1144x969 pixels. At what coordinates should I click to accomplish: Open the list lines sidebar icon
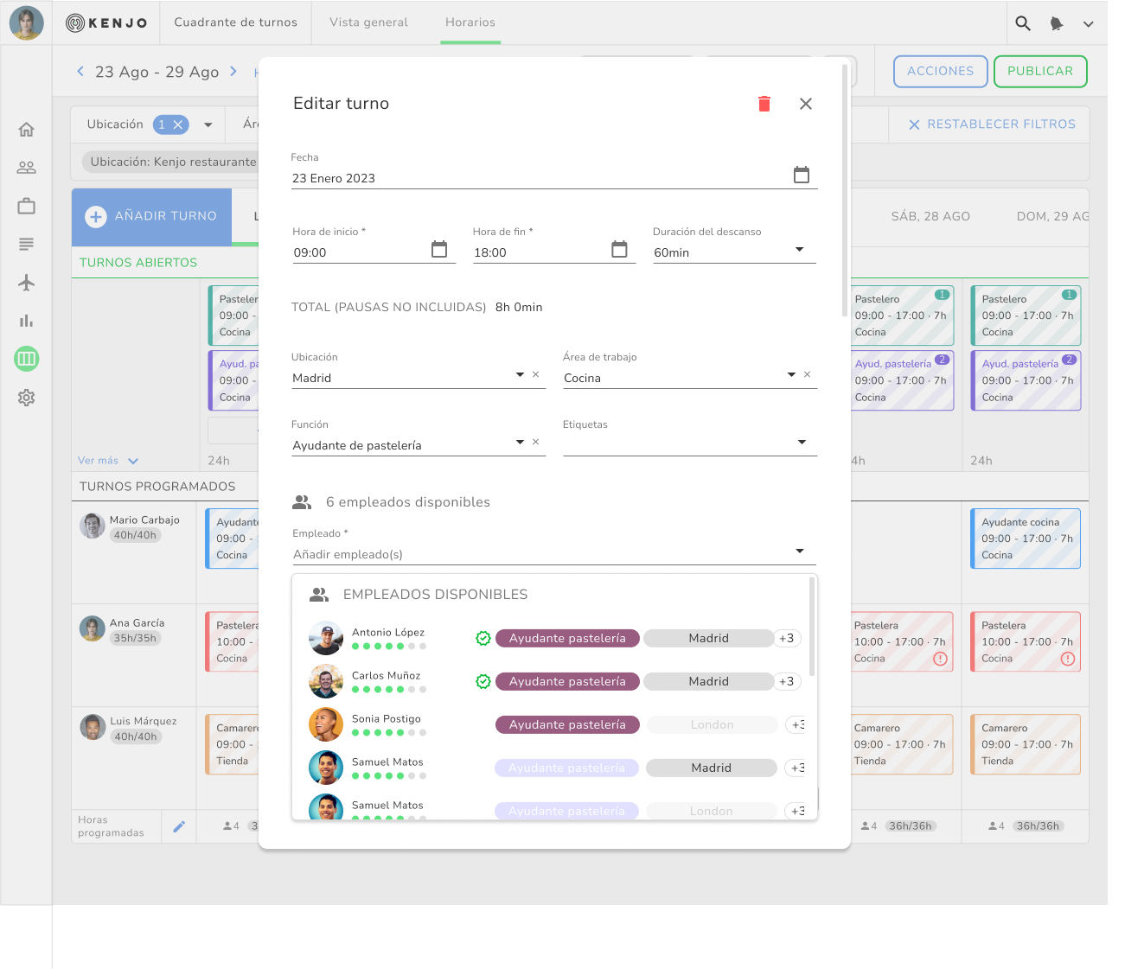point(27,244)
